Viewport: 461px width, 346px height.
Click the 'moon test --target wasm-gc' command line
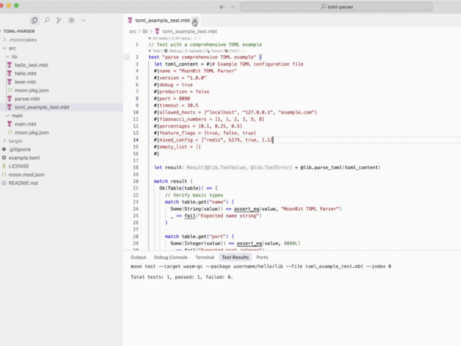click(x=261, y=267)
